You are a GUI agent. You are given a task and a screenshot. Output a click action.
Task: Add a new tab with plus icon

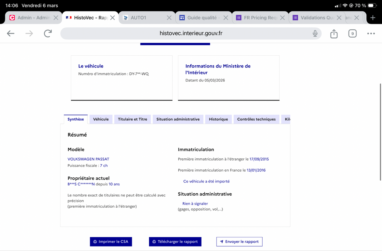(373, 18)
